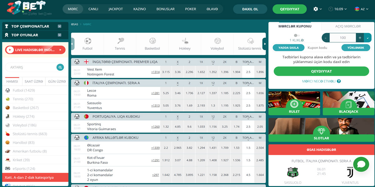Click the Yadda Saxla button

288,48
